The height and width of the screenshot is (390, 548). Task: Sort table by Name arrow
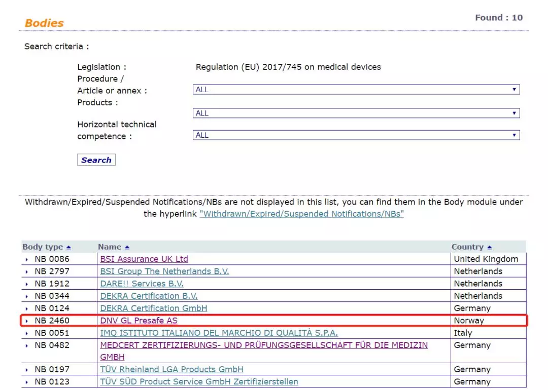[127, 247]
